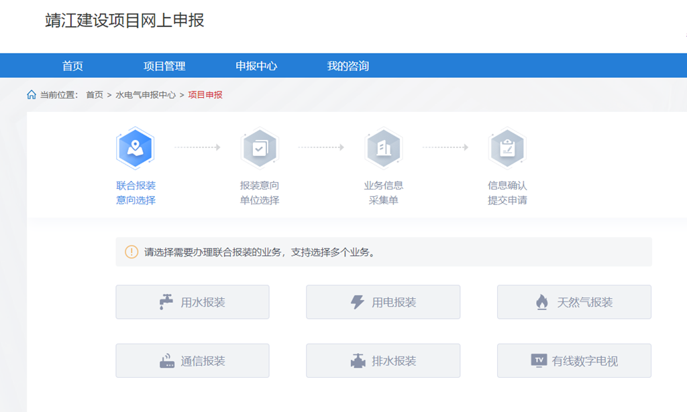687x412 pixels.
Task: Click the natural gas flame icon
Action: click(542, 302)
